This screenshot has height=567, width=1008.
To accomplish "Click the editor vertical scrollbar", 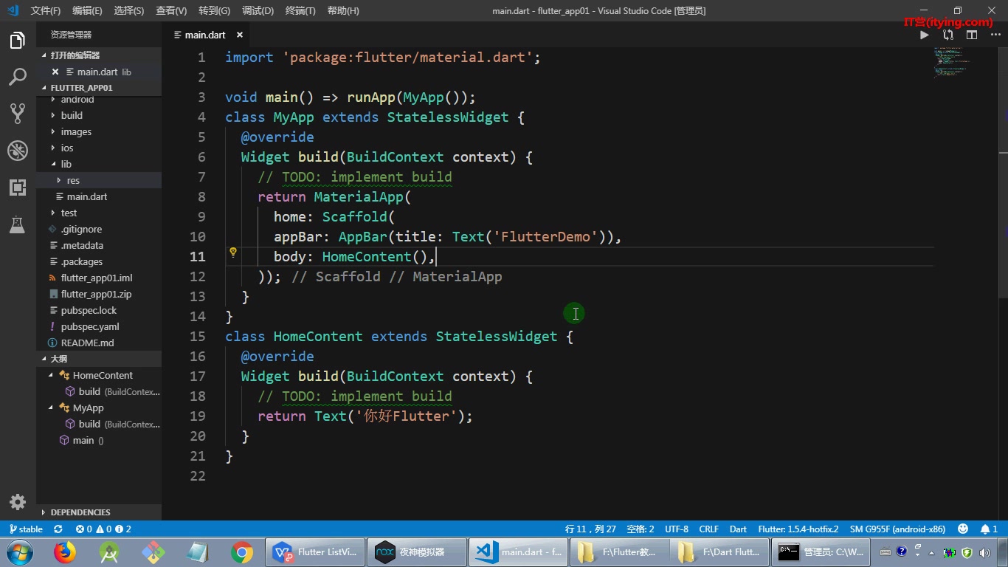I will point(1003,171).
